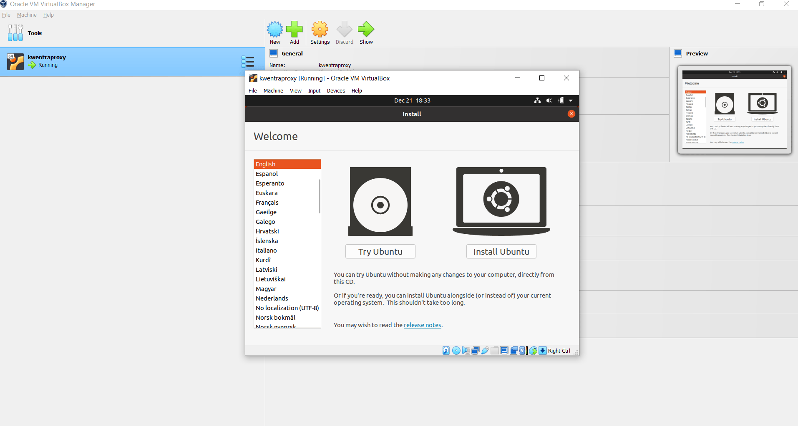Click the mouse integration status icon
Image resolution: width=798 pixels, height=426 pixels.
(x=533, y=351)
